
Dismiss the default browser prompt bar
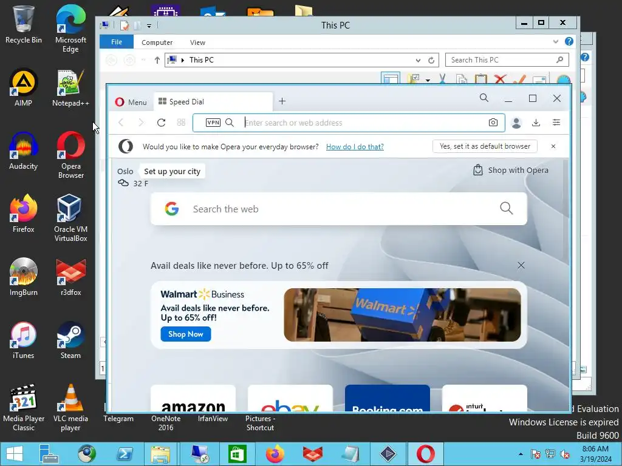(x=553, y=146)
